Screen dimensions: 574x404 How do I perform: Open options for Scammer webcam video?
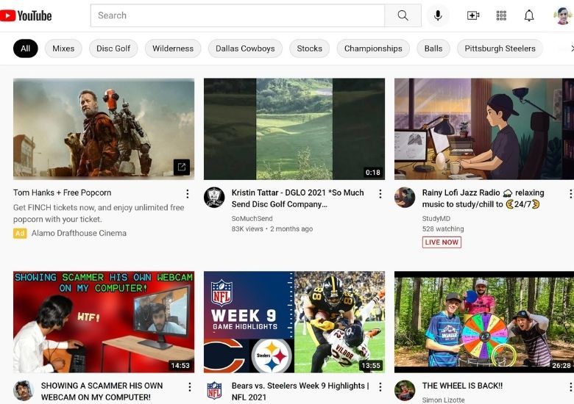(190, 387)
